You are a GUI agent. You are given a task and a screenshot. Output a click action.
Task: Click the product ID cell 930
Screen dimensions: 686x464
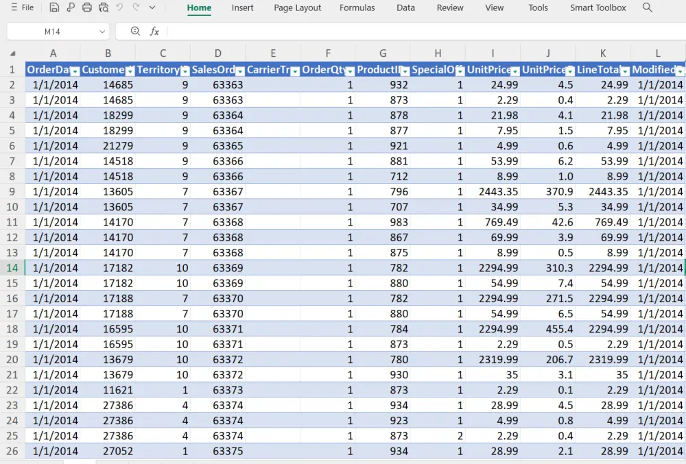[383, 375]
